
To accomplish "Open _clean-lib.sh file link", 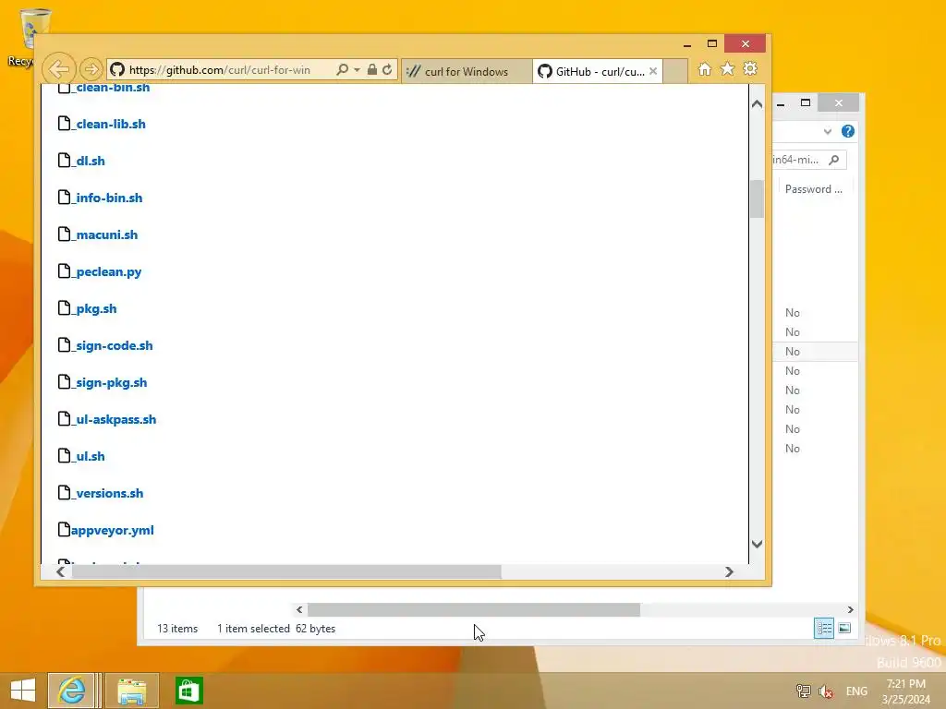I will tap(111, 124).
